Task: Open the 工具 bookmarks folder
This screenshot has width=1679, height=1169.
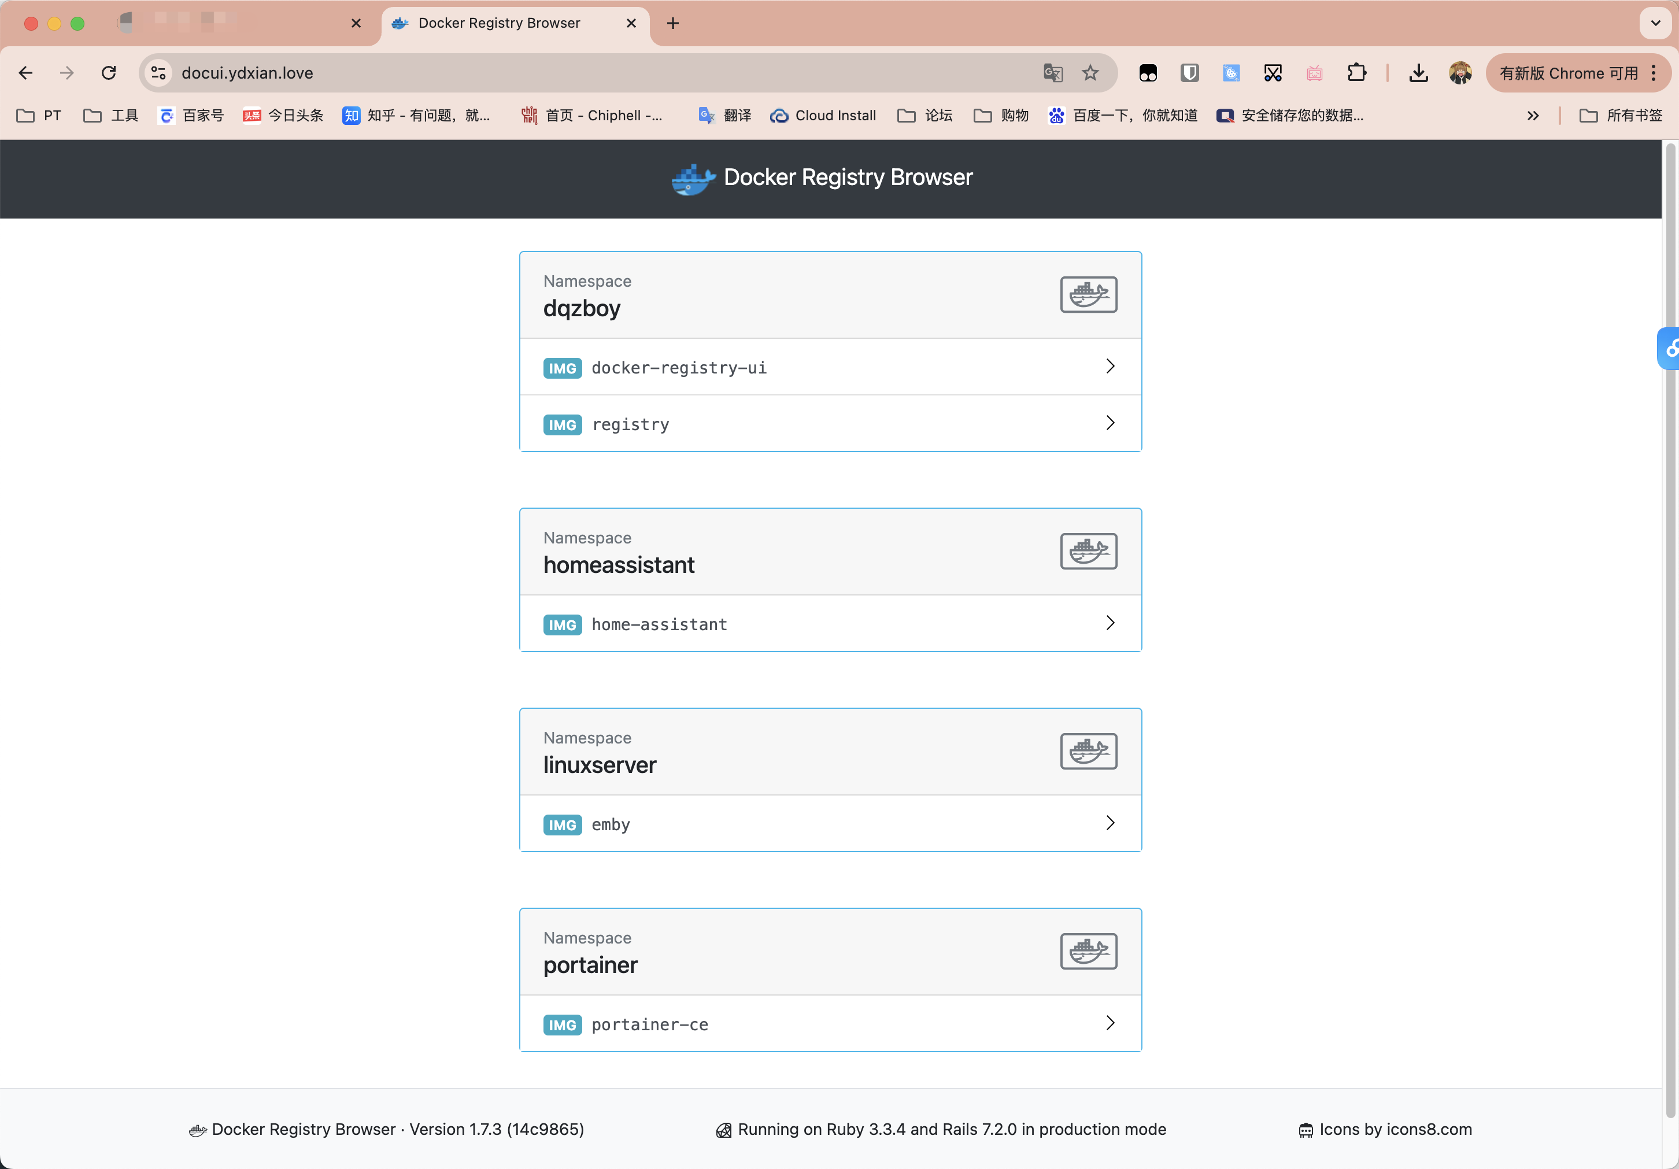Action: [111, 116]
